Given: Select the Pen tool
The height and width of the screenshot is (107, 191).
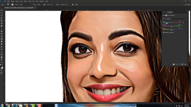Looking at the screenshot, I should pos(1,47).
